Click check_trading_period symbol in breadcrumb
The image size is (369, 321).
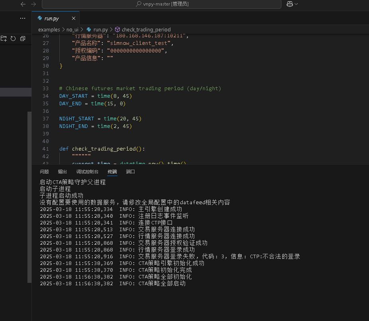click(146, 29)
